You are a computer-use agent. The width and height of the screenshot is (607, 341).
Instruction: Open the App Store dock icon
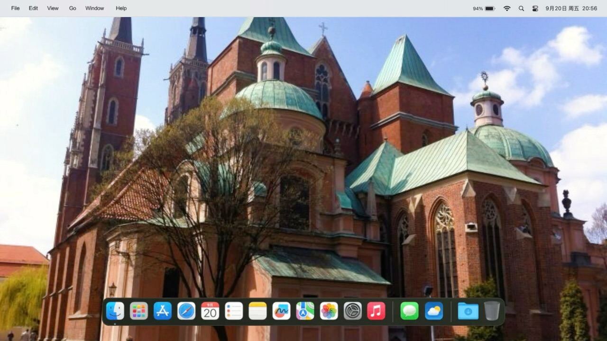coord(163,311)
